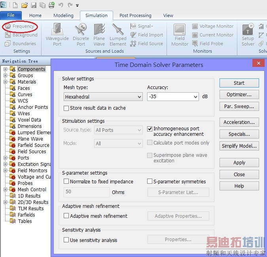
Task: Click the Save All icon
Action: (43, 5)
